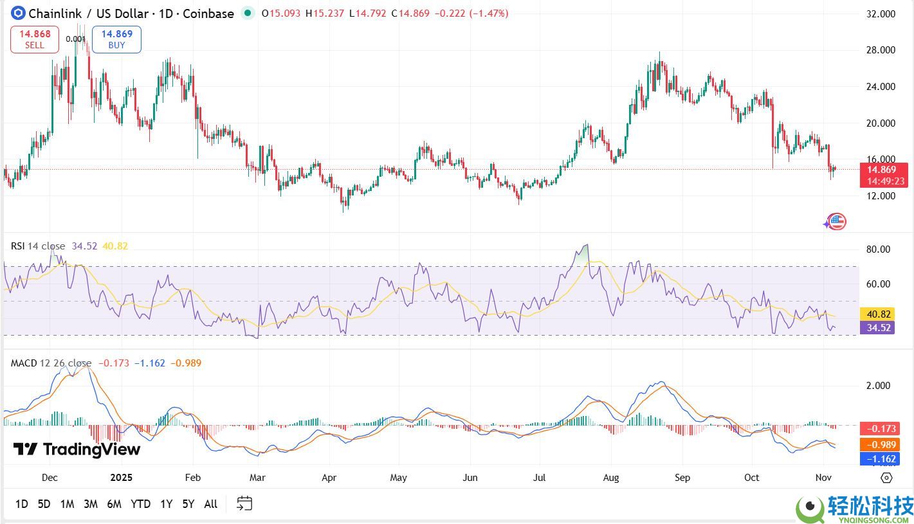This screenshot has height=524, width=914.
Task: Click the MACD line tag -1.162
Action: point(879,459)
